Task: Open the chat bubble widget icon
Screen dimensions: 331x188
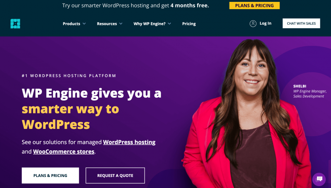Action: (x=319, y=179)
